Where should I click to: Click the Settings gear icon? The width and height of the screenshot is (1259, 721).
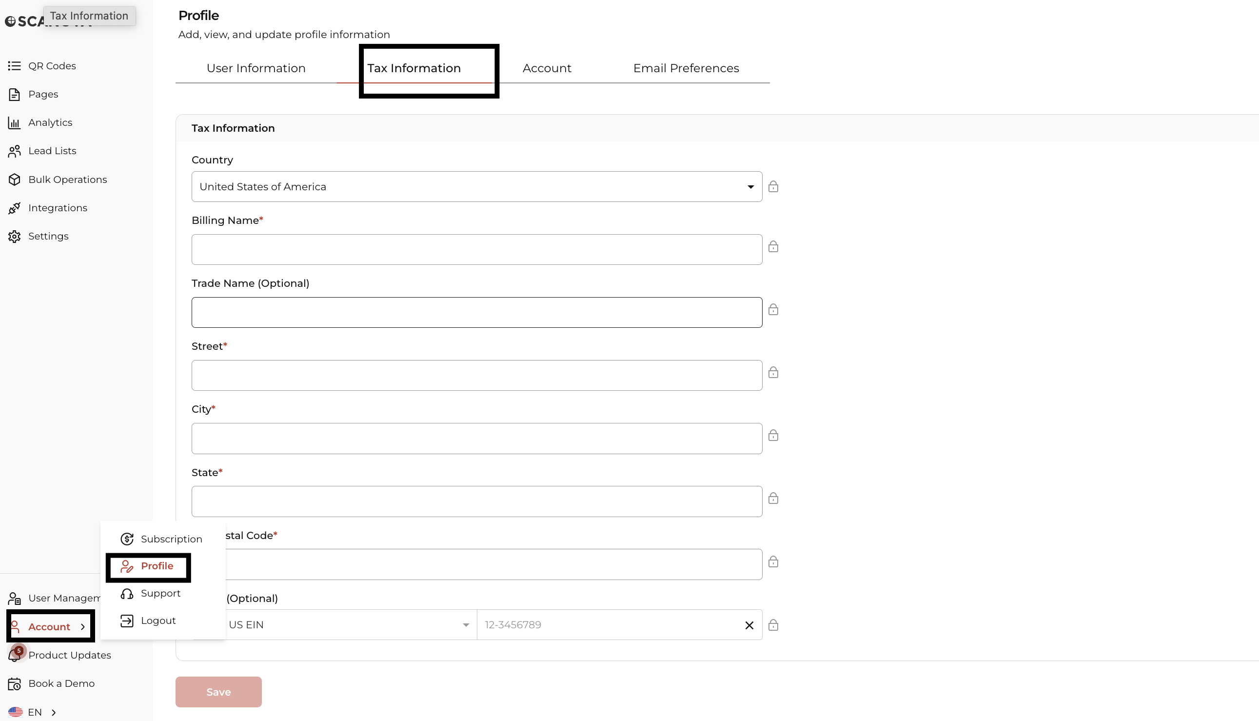tap(14, 236)
